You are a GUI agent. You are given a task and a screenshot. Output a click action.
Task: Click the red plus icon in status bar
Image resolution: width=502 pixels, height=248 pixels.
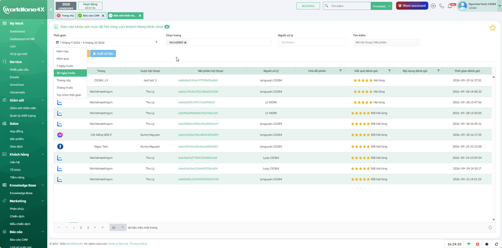(477, 244)
